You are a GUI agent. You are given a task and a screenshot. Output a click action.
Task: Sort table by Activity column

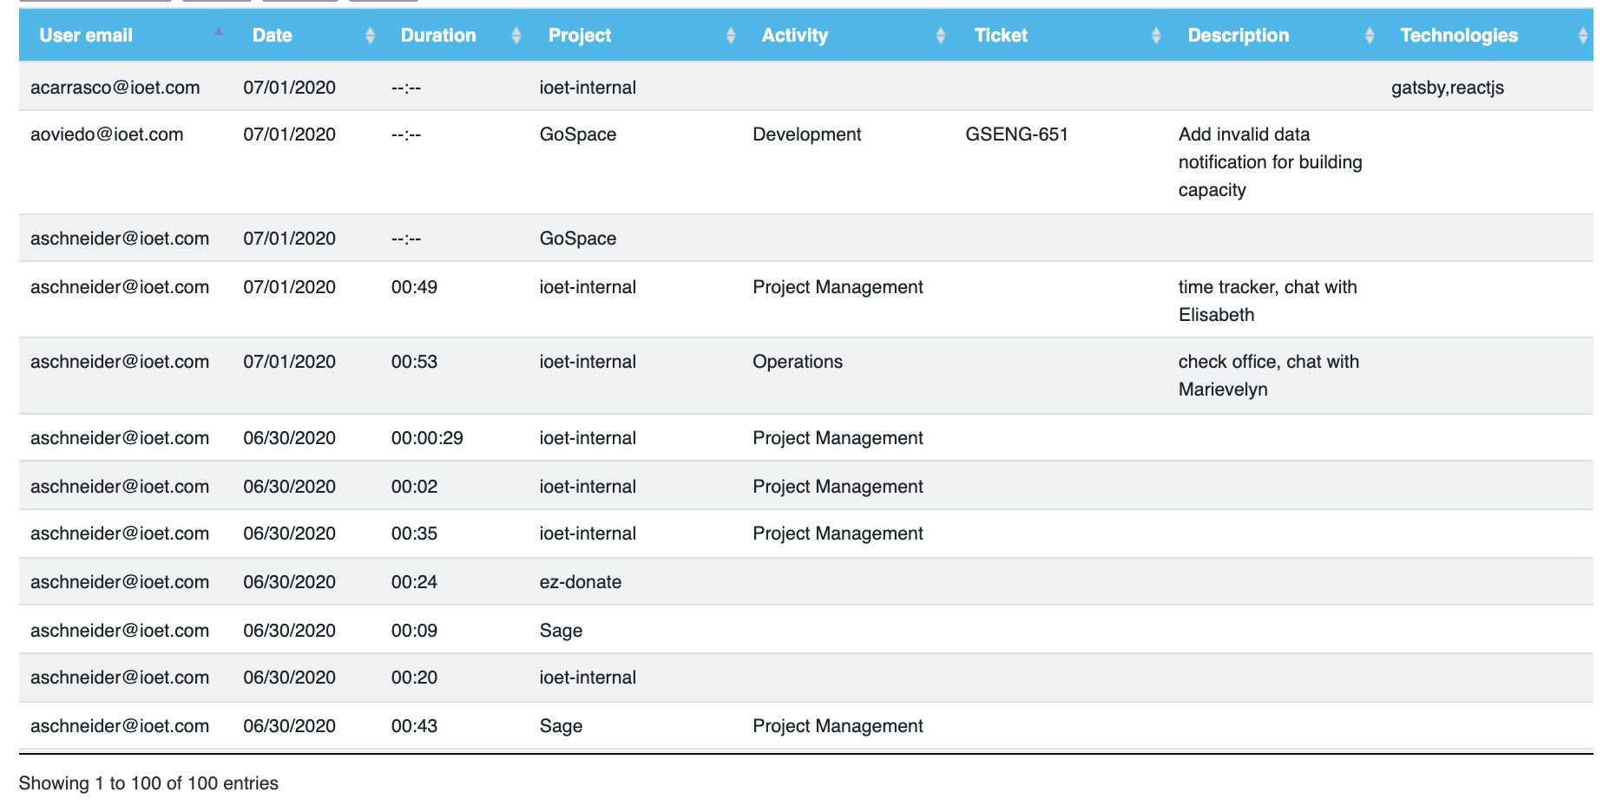click(x=848, y=36)
